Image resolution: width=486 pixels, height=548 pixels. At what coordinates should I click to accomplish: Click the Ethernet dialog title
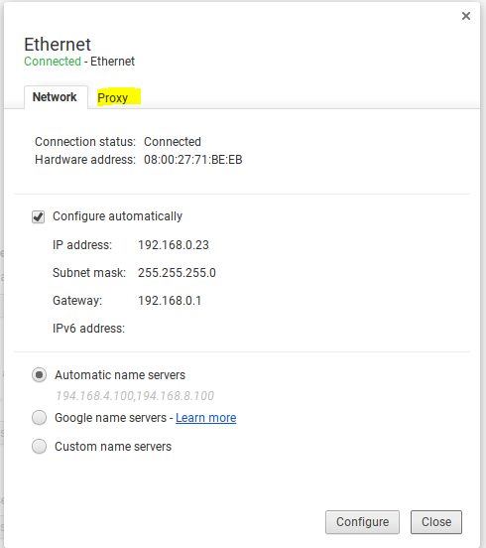pyautogui.click(x=58, y=45)
